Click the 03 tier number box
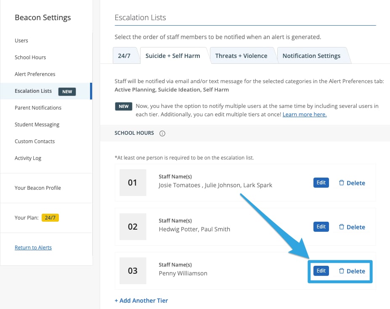 (x=133, y=271)
